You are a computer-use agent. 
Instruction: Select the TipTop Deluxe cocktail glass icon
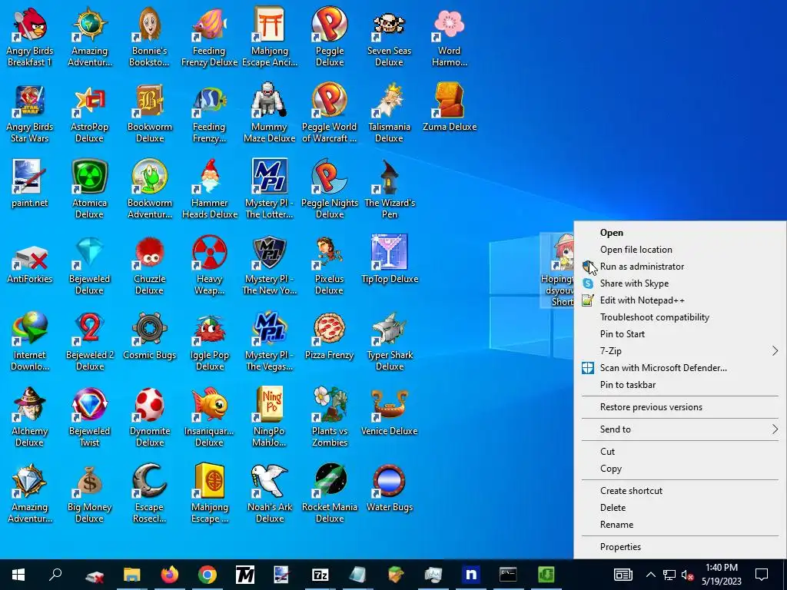click(x=389, y=253)
